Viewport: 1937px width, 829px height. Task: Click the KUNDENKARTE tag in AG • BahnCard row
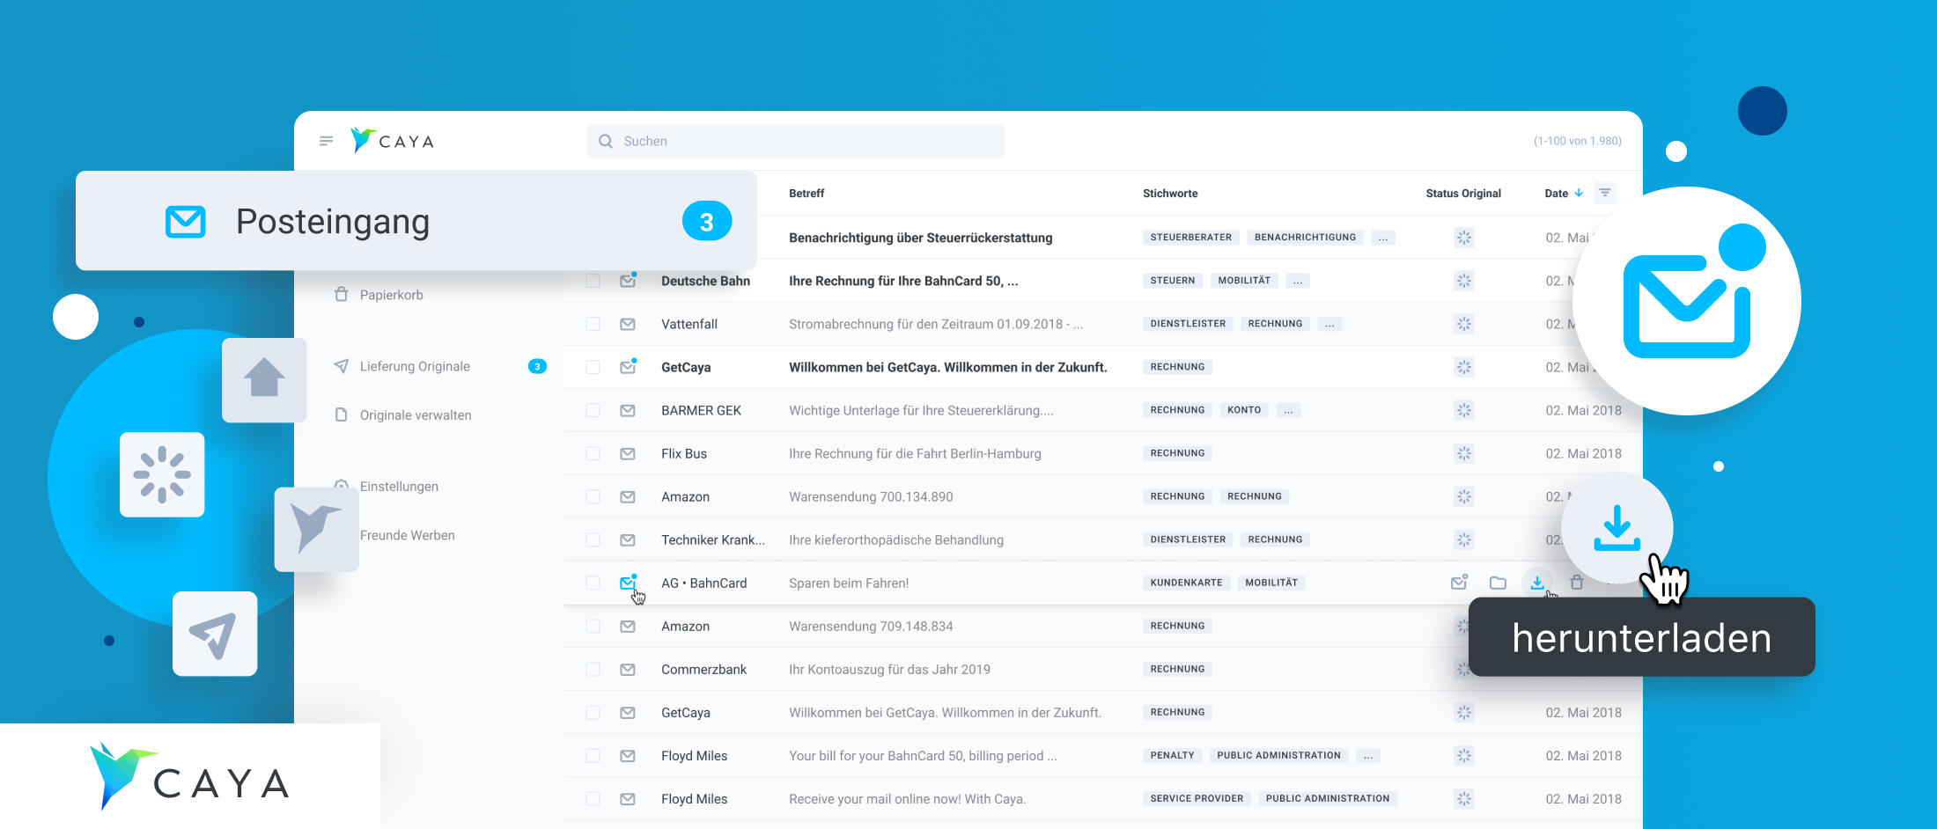click(1186, 583)
